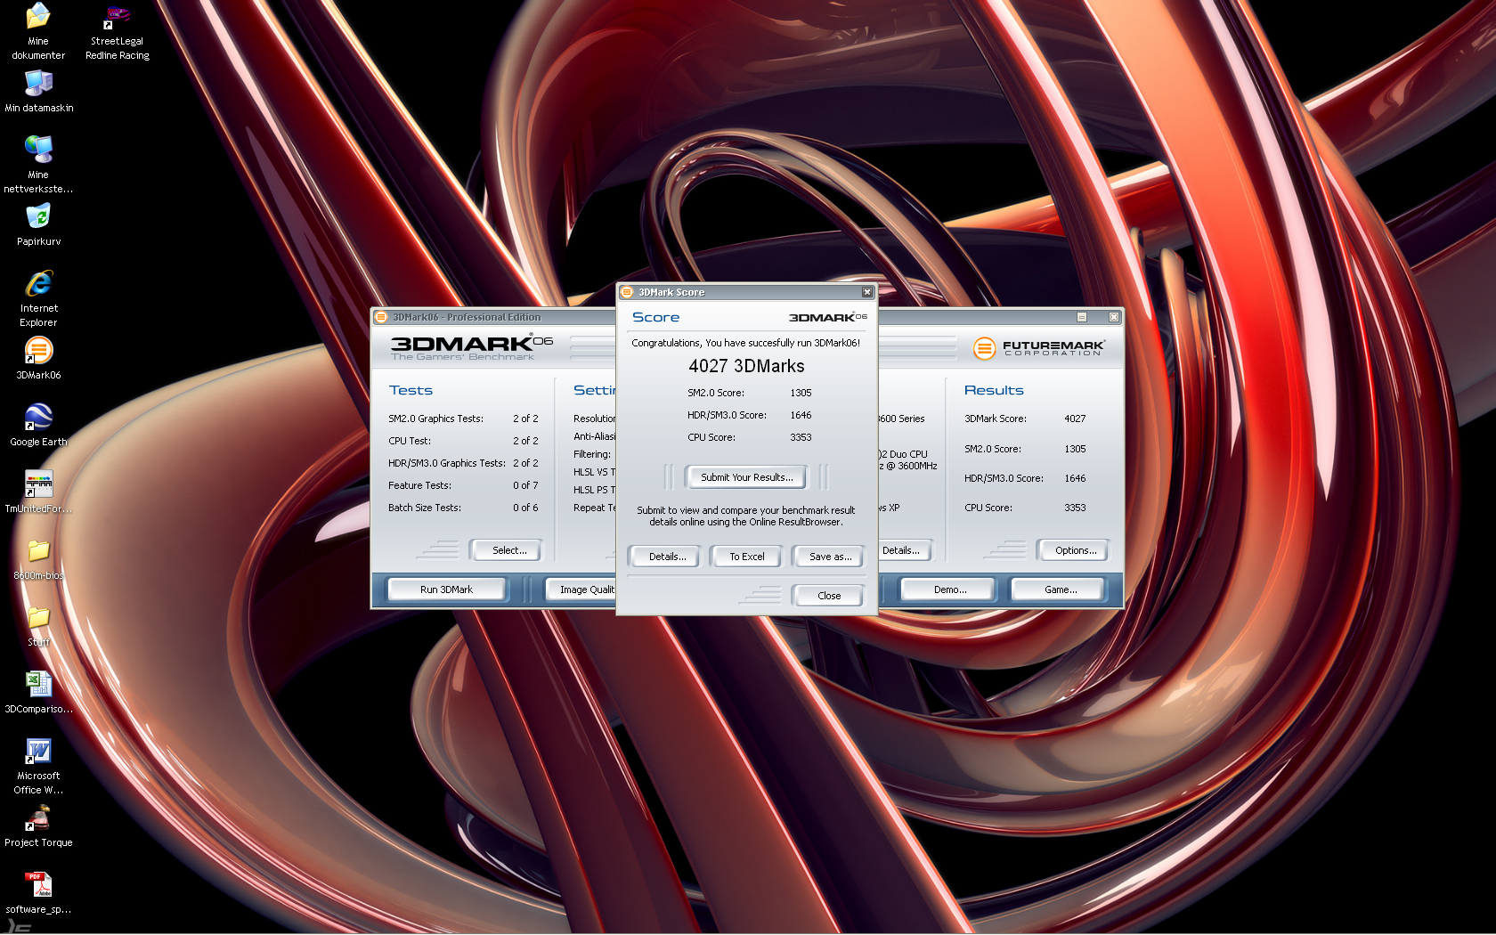Open the 8600m-bios folder
This screenshot has height=935, width=1496.
[x=38, y=559]
